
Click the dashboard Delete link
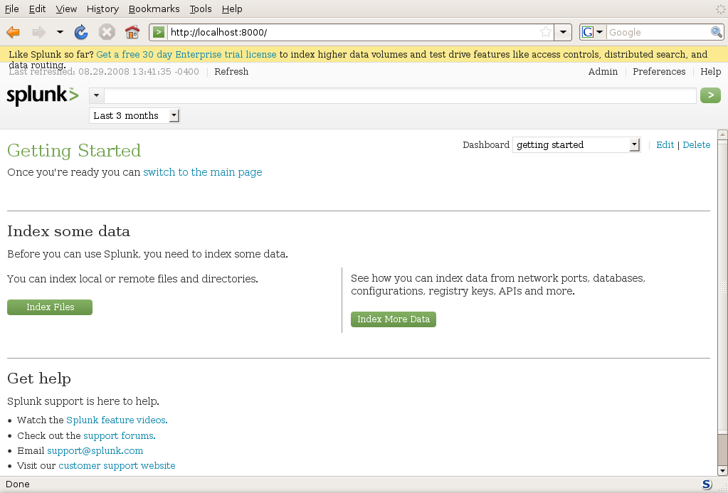click(697, 145)
